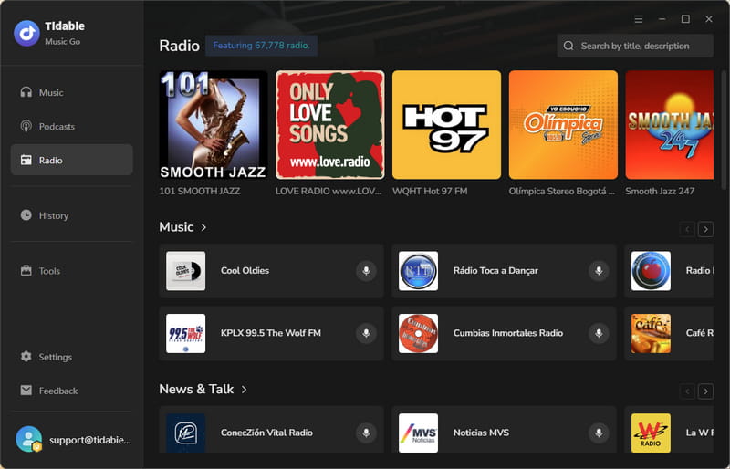Click the 'Smooth Jazz 247' caption

coord(660,191)
